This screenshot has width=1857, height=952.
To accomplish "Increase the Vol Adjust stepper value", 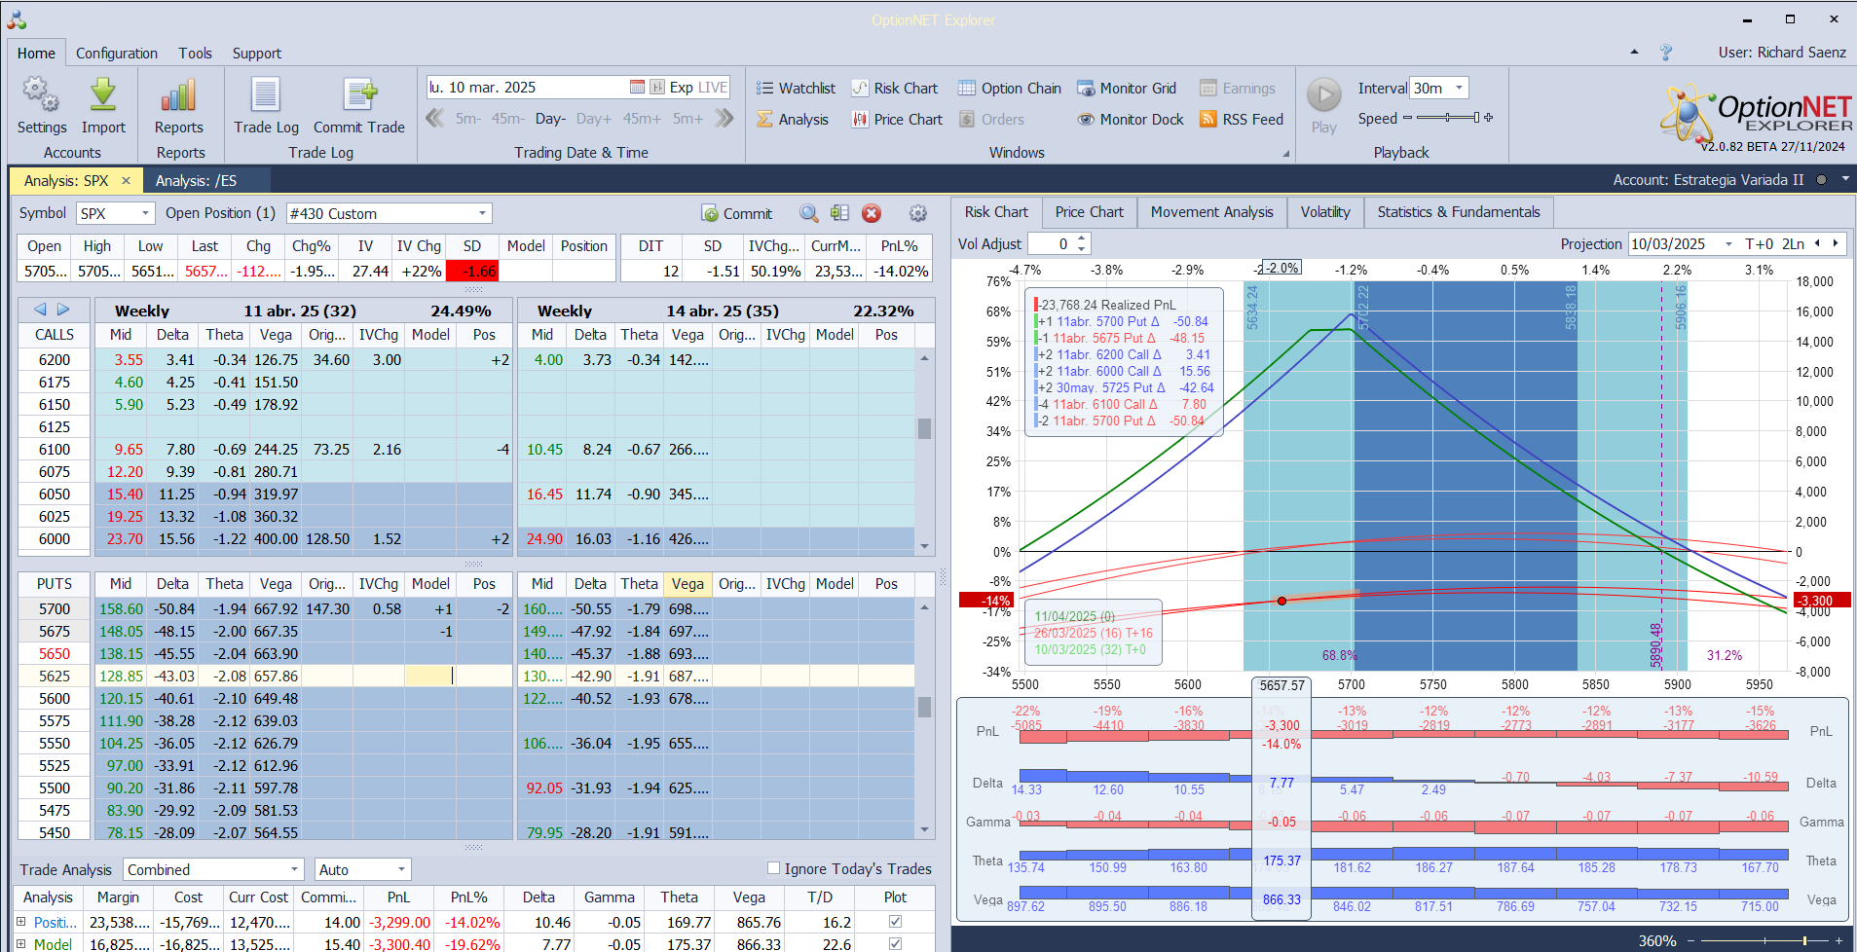I will 1082,239.
